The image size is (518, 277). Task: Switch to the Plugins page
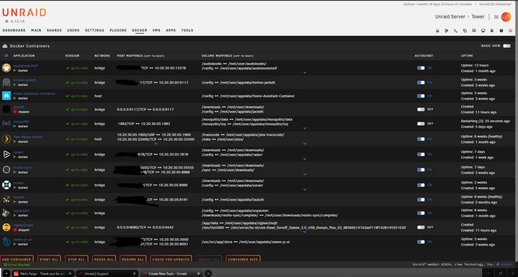click(118, 31)
